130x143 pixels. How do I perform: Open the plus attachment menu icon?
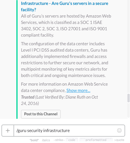click(8, 131)
